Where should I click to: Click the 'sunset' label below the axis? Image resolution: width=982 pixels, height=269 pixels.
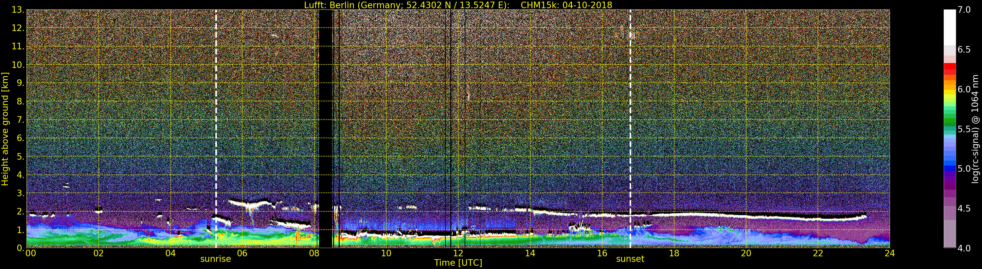coord(630,259)
